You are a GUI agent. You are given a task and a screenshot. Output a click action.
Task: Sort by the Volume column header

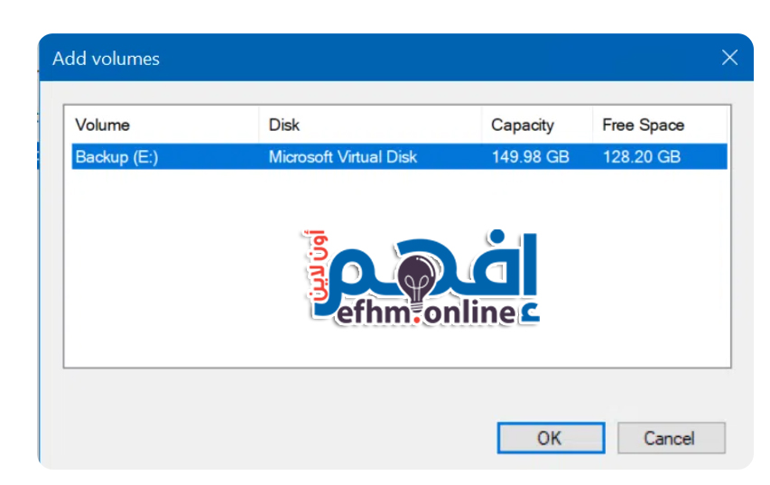[x=102, y=126]
